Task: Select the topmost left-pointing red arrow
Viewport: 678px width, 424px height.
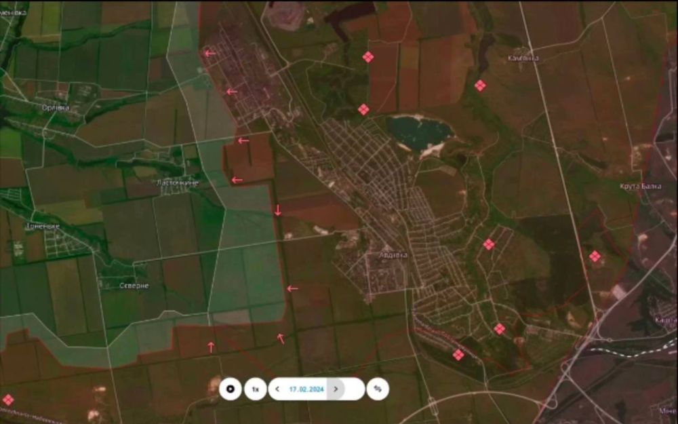Action: [x=210, y=53]
